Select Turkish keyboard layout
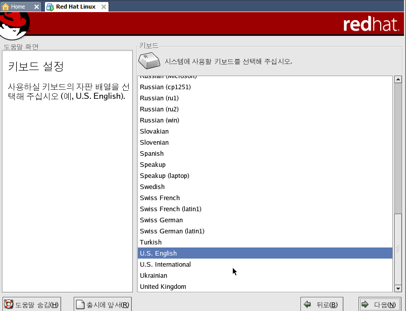The width and height of the screenshot is (406, 311). pos(265,242)
